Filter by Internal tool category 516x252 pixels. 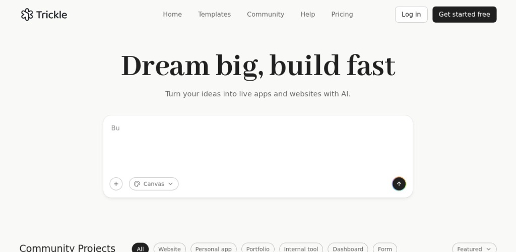[x=301, y=248]
